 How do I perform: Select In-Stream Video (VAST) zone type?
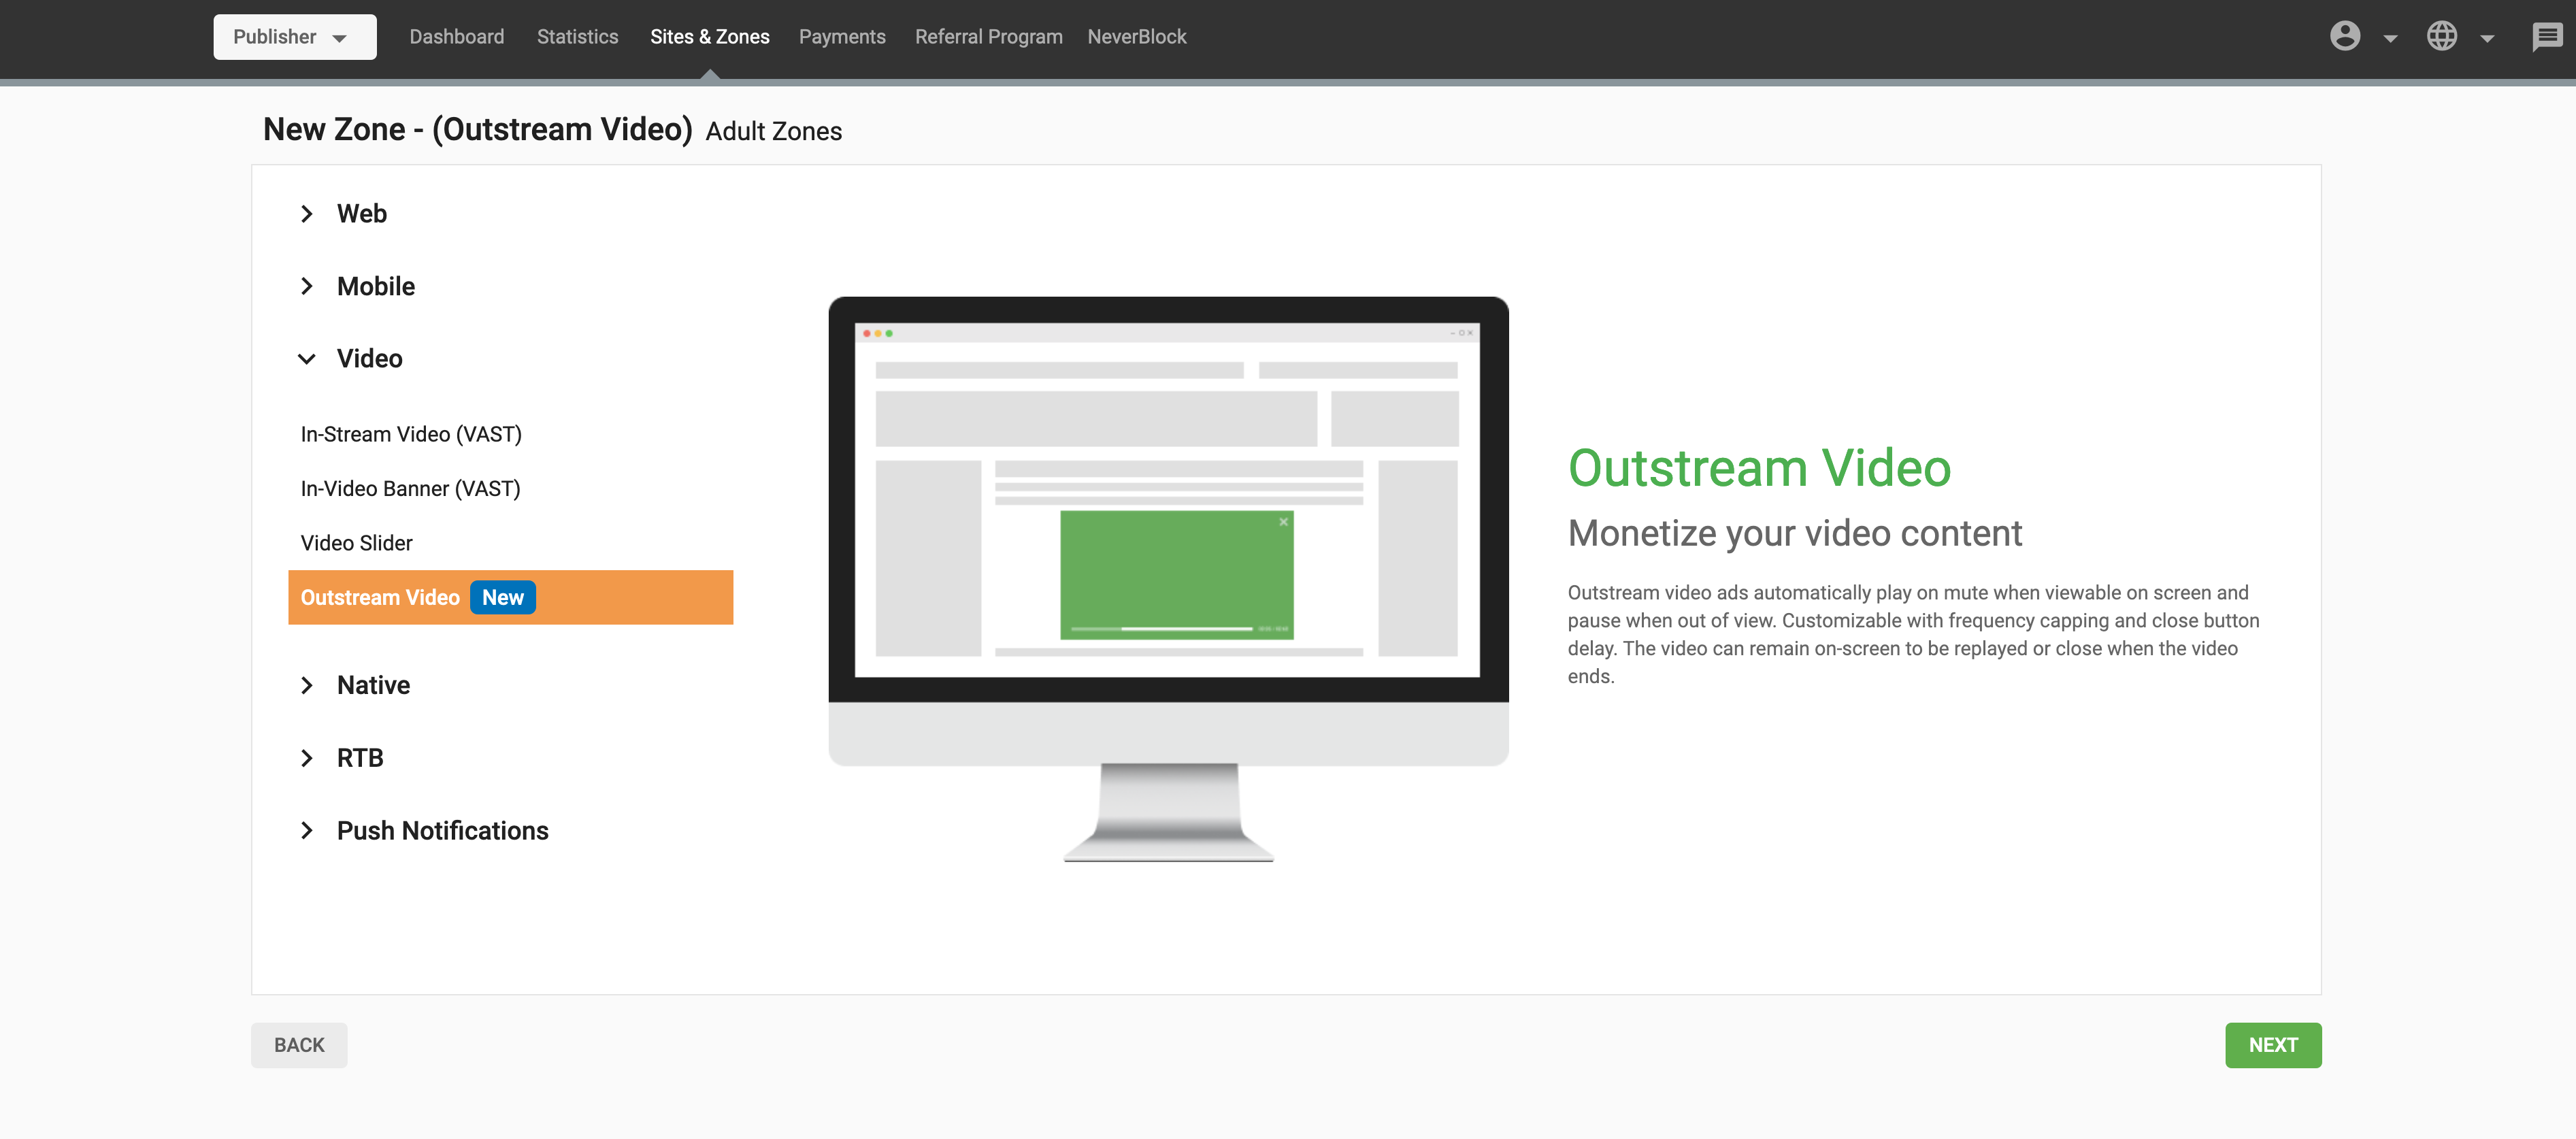tap(411, 434)
